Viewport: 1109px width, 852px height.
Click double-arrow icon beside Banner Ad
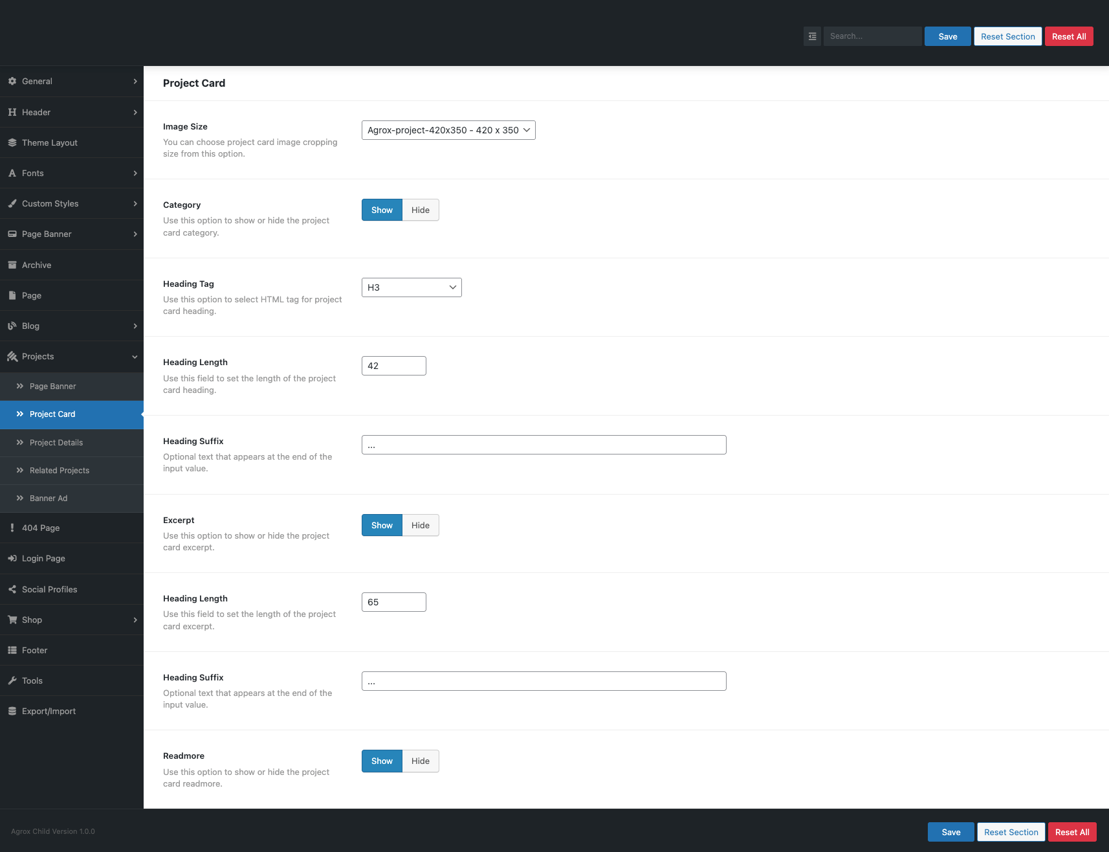[20, 498]
